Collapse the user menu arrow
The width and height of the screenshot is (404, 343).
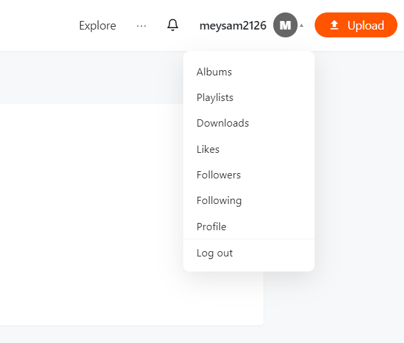[x=302, y=25]
